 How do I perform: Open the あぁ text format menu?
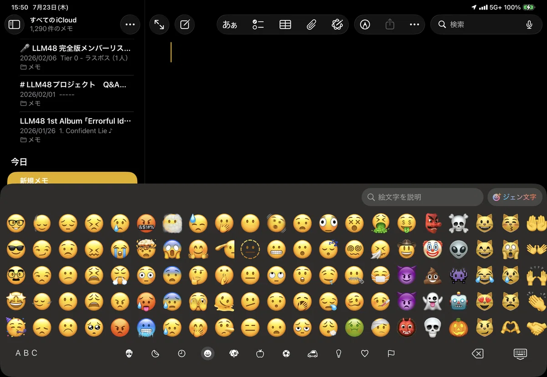[230, 25]
